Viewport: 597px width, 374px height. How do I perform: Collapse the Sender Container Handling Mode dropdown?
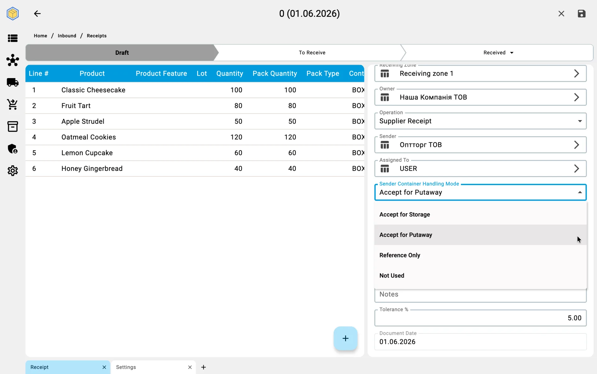point(580,192)
